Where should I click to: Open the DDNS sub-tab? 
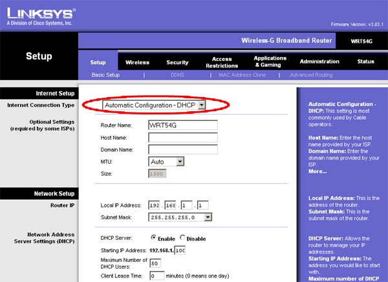[177, 75]
